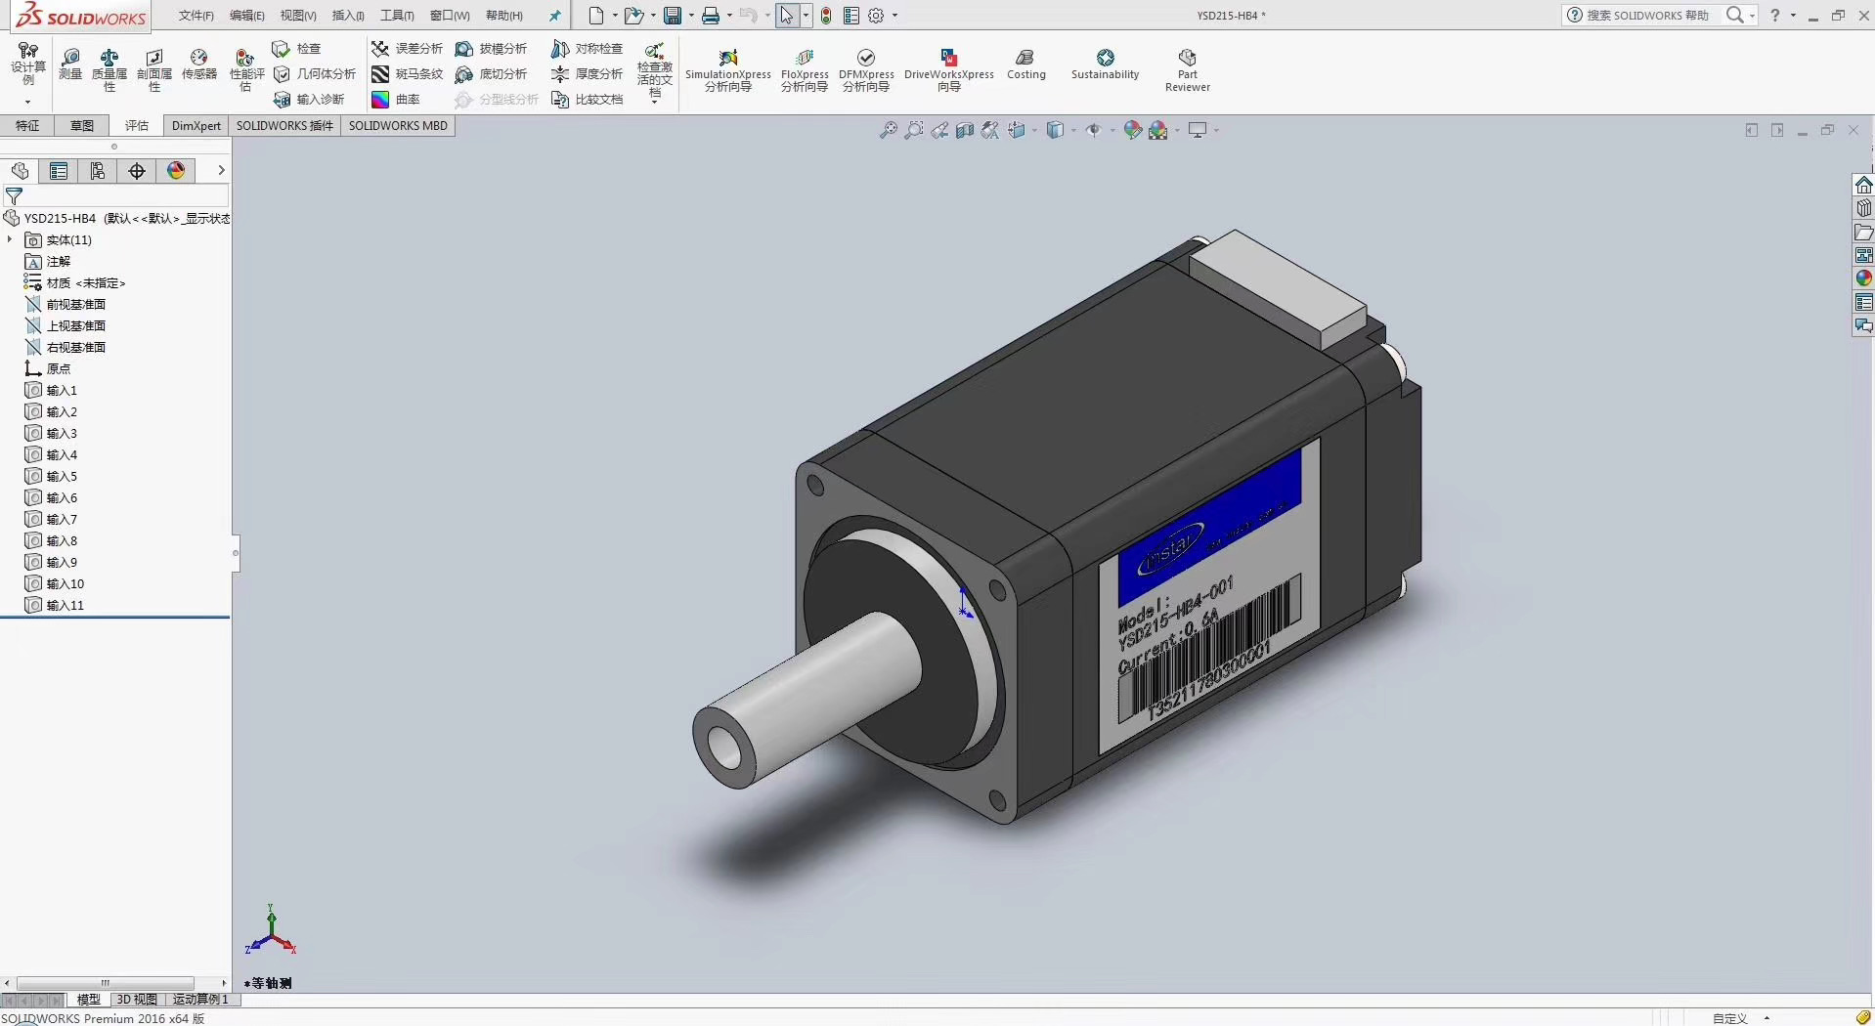Open 厚度分析 thickness analysis
This screenshot has width=1875, height=1026.
588,74
